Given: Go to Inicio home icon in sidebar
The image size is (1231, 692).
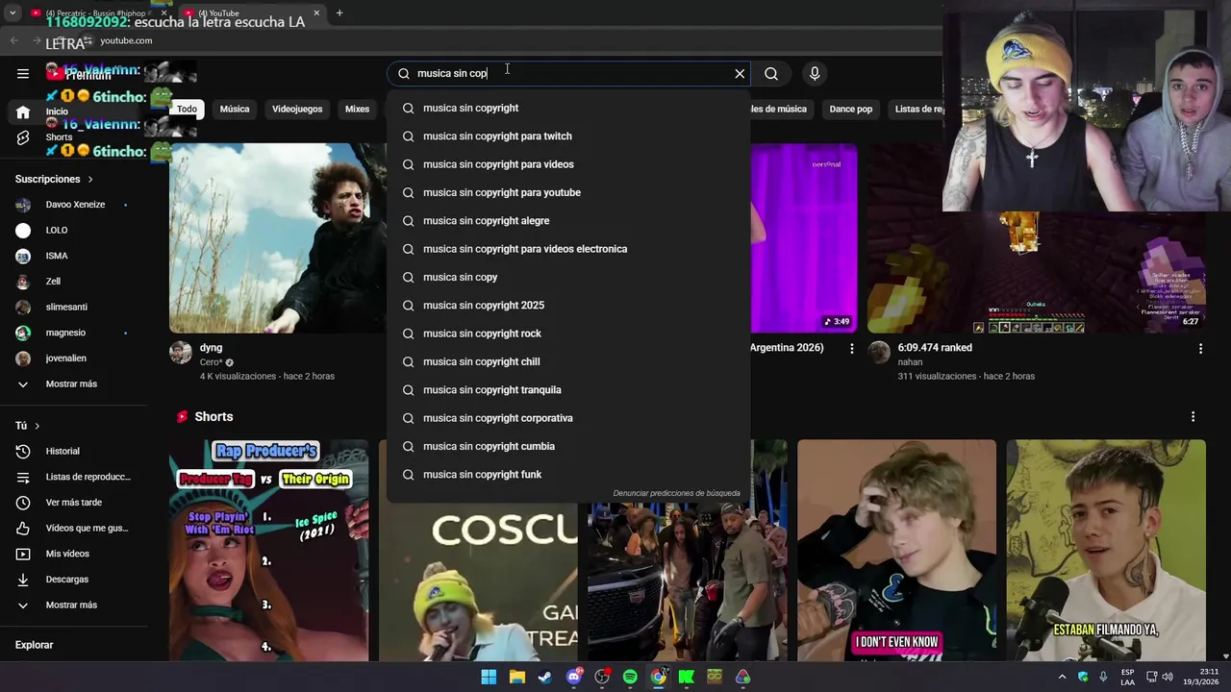Looking at the screenshot, I should tap(23, 111).
